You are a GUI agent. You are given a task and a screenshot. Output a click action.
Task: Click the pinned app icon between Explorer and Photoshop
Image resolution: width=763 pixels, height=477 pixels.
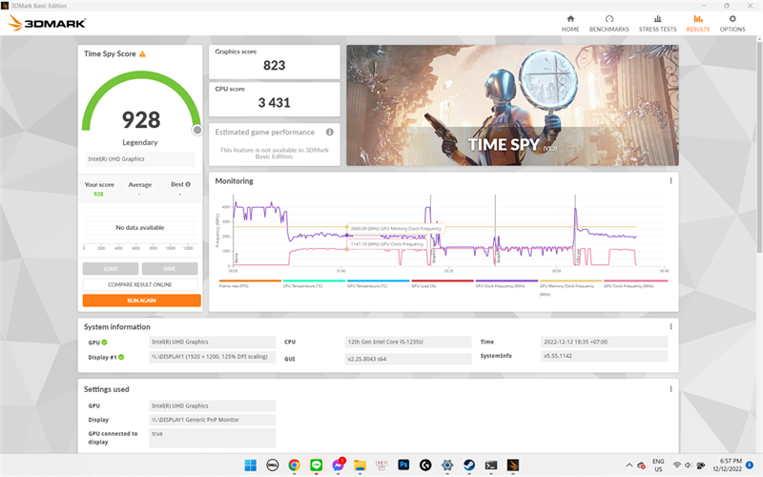[381, 466]
